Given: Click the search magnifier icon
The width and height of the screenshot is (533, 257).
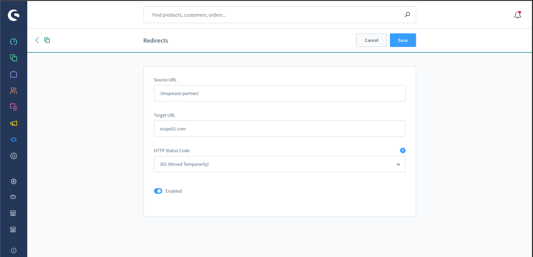Looking at the screenshot, I should tap(407, 15).
